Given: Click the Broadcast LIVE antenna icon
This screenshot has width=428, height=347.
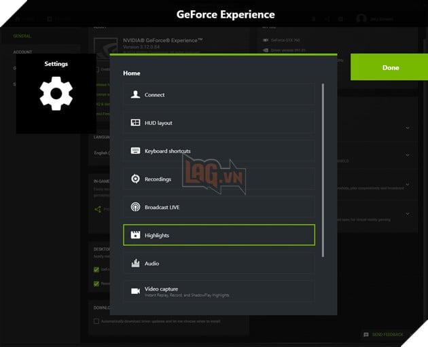Looking at the screenshot, I should (135, 207).
